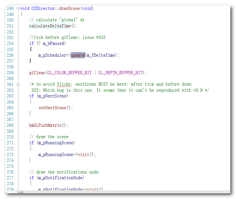Click the comment 'calculate "global" dt'
The image size is (236, 199).
pos(57,20)
